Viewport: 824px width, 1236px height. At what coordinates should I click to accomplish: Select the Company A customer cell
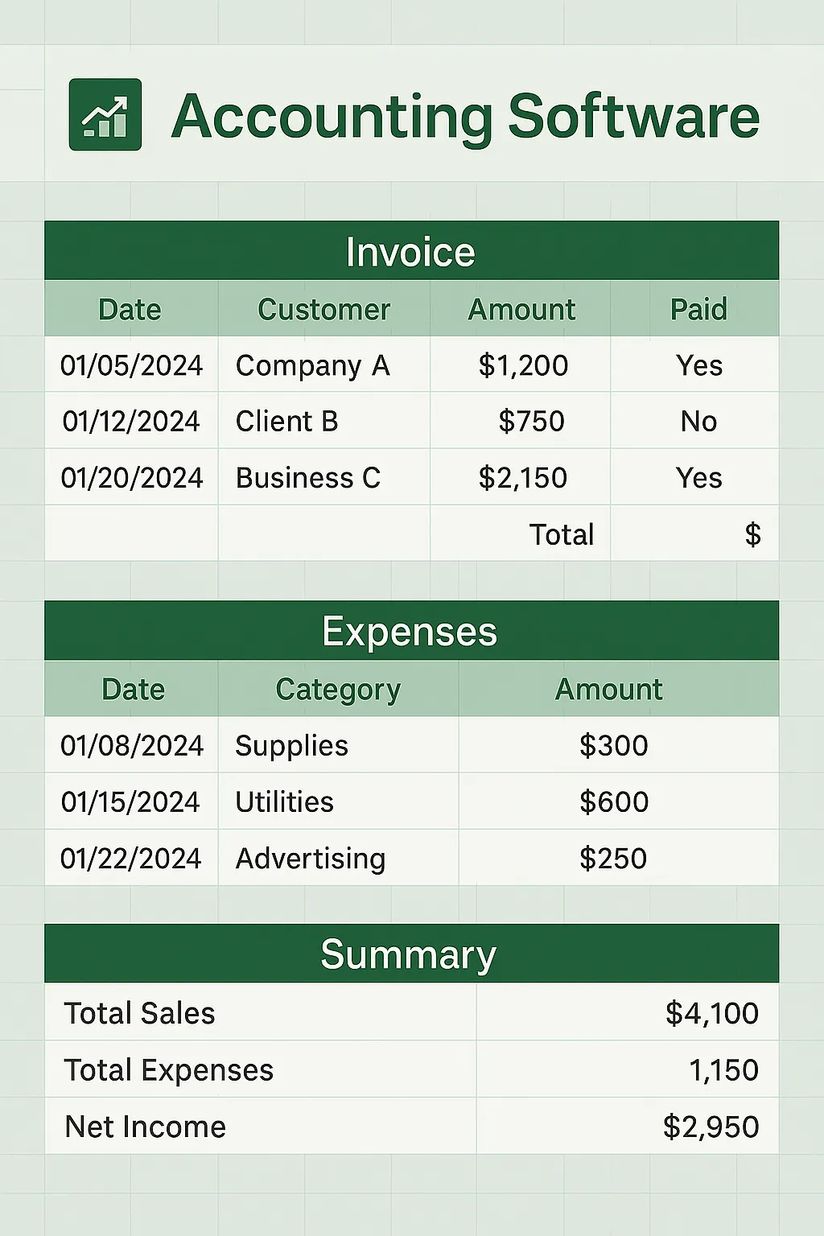[x=324, y=365]
